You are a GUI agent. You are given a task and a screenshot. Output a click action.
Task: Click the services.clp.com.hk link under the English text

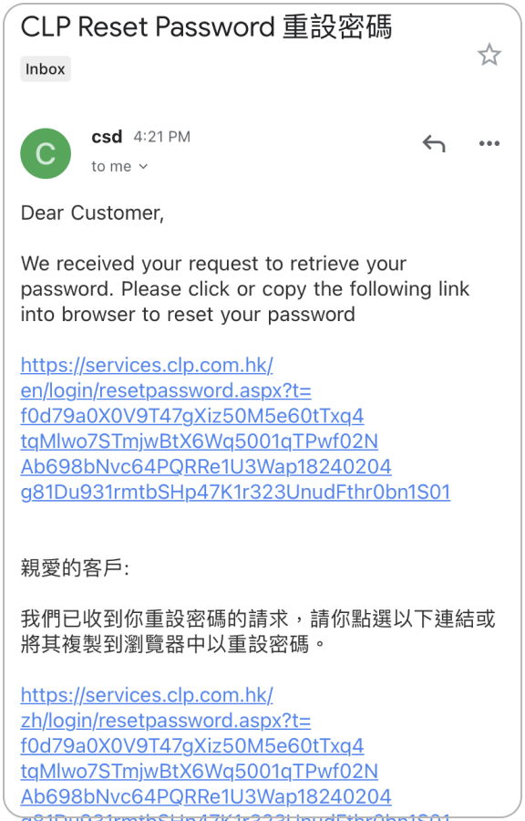coord(147,365)
